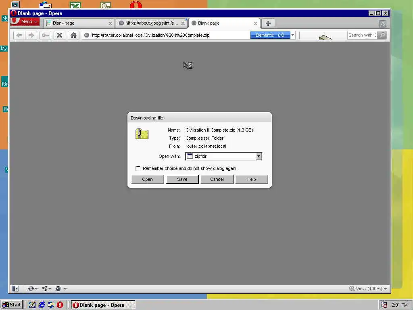Expand the Open with zipfldr dropdown

coord(259,156)
